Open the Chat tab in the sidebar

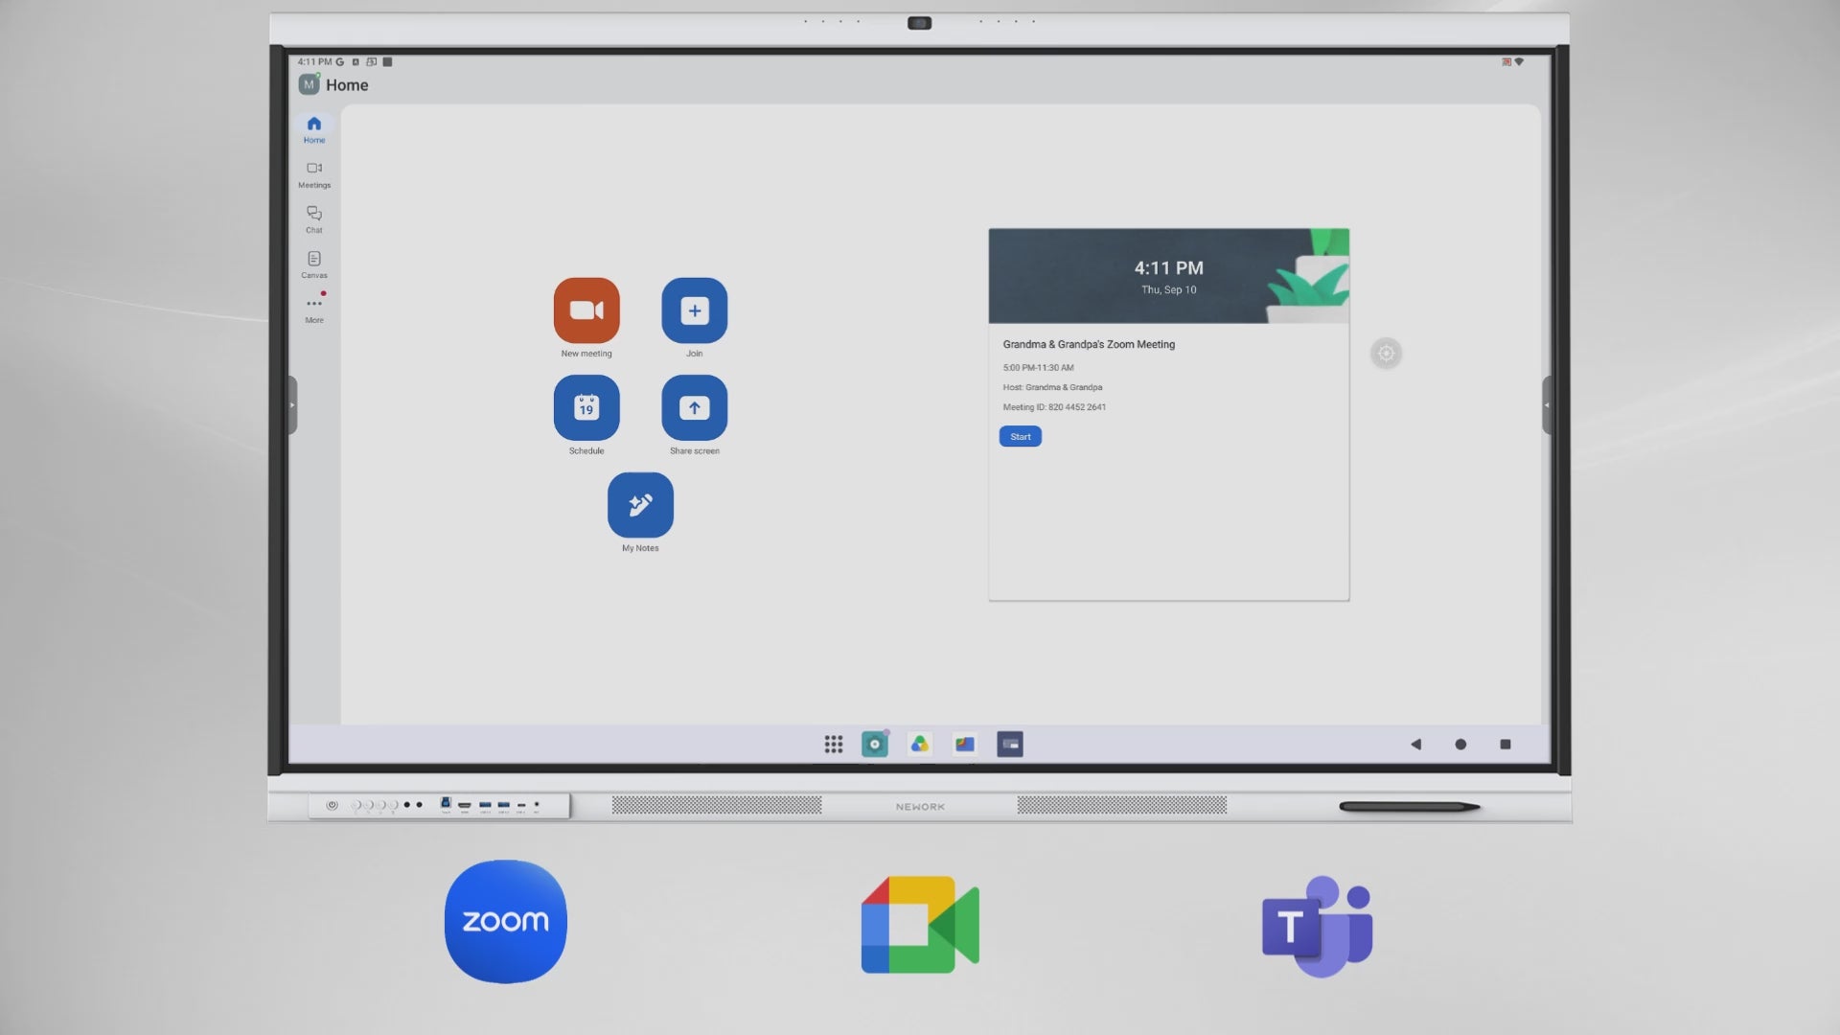point(314,219)
